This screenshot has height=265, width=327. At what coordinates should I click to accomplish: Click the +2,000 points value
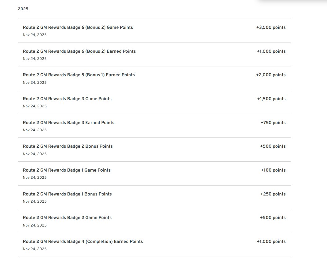click(x=271, y=75)
